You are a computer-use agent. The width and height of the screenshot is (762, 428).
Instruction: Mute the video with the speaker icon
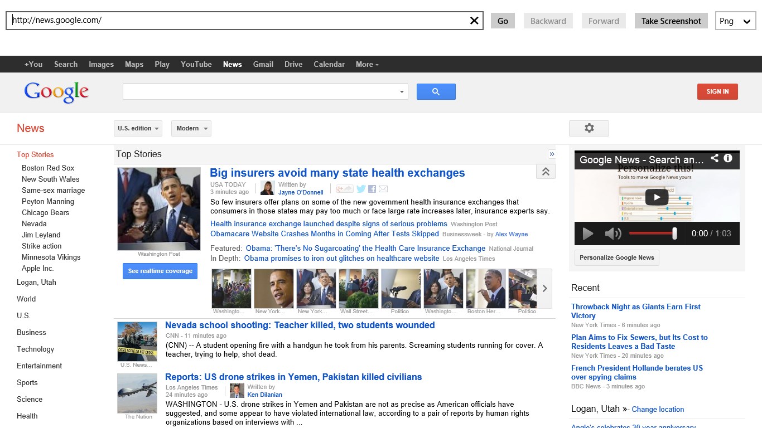click(x=613, y=234)
